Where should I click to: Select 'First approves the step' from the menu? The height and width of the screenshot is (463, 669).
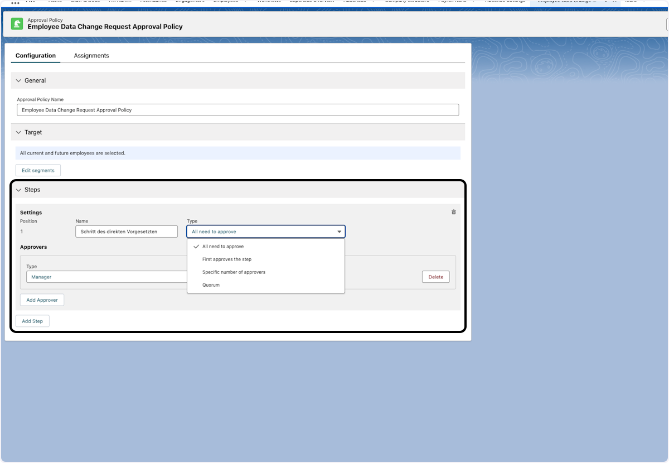tap(227, 259)
